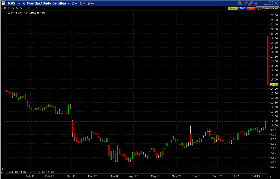Expand the title bar options arrow
This screenshot has width=280, height=179.
pos(260,3)
